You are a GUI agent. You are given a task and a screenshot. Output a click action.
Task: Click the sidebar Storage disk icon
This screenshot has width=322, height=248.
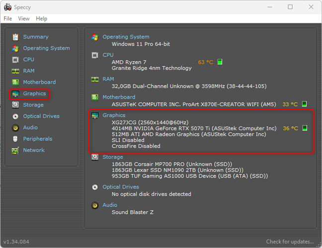click(15, 105)
